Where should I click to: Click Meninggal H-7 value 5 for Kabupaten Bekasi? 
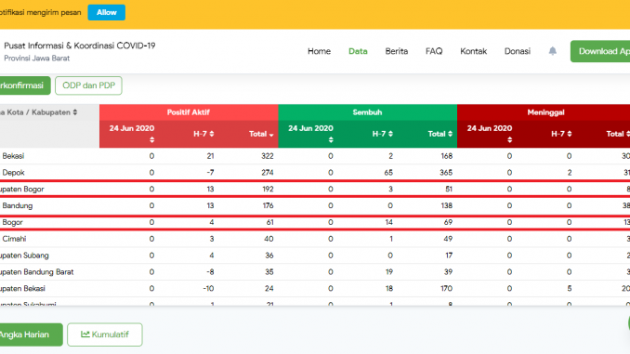click(570, 289)
